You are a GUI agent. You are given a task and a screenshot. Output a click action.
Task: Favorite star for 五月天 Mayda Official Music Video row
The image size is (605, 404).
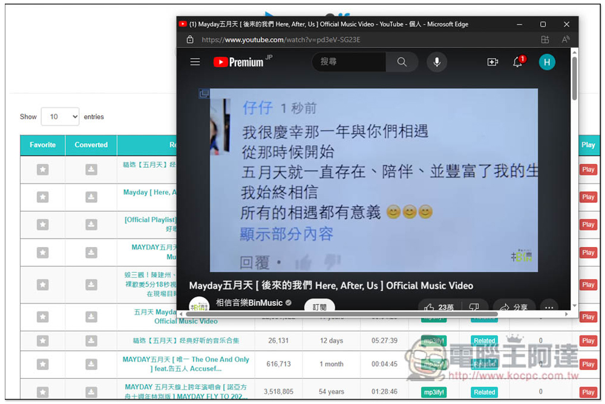click(42, 317)
